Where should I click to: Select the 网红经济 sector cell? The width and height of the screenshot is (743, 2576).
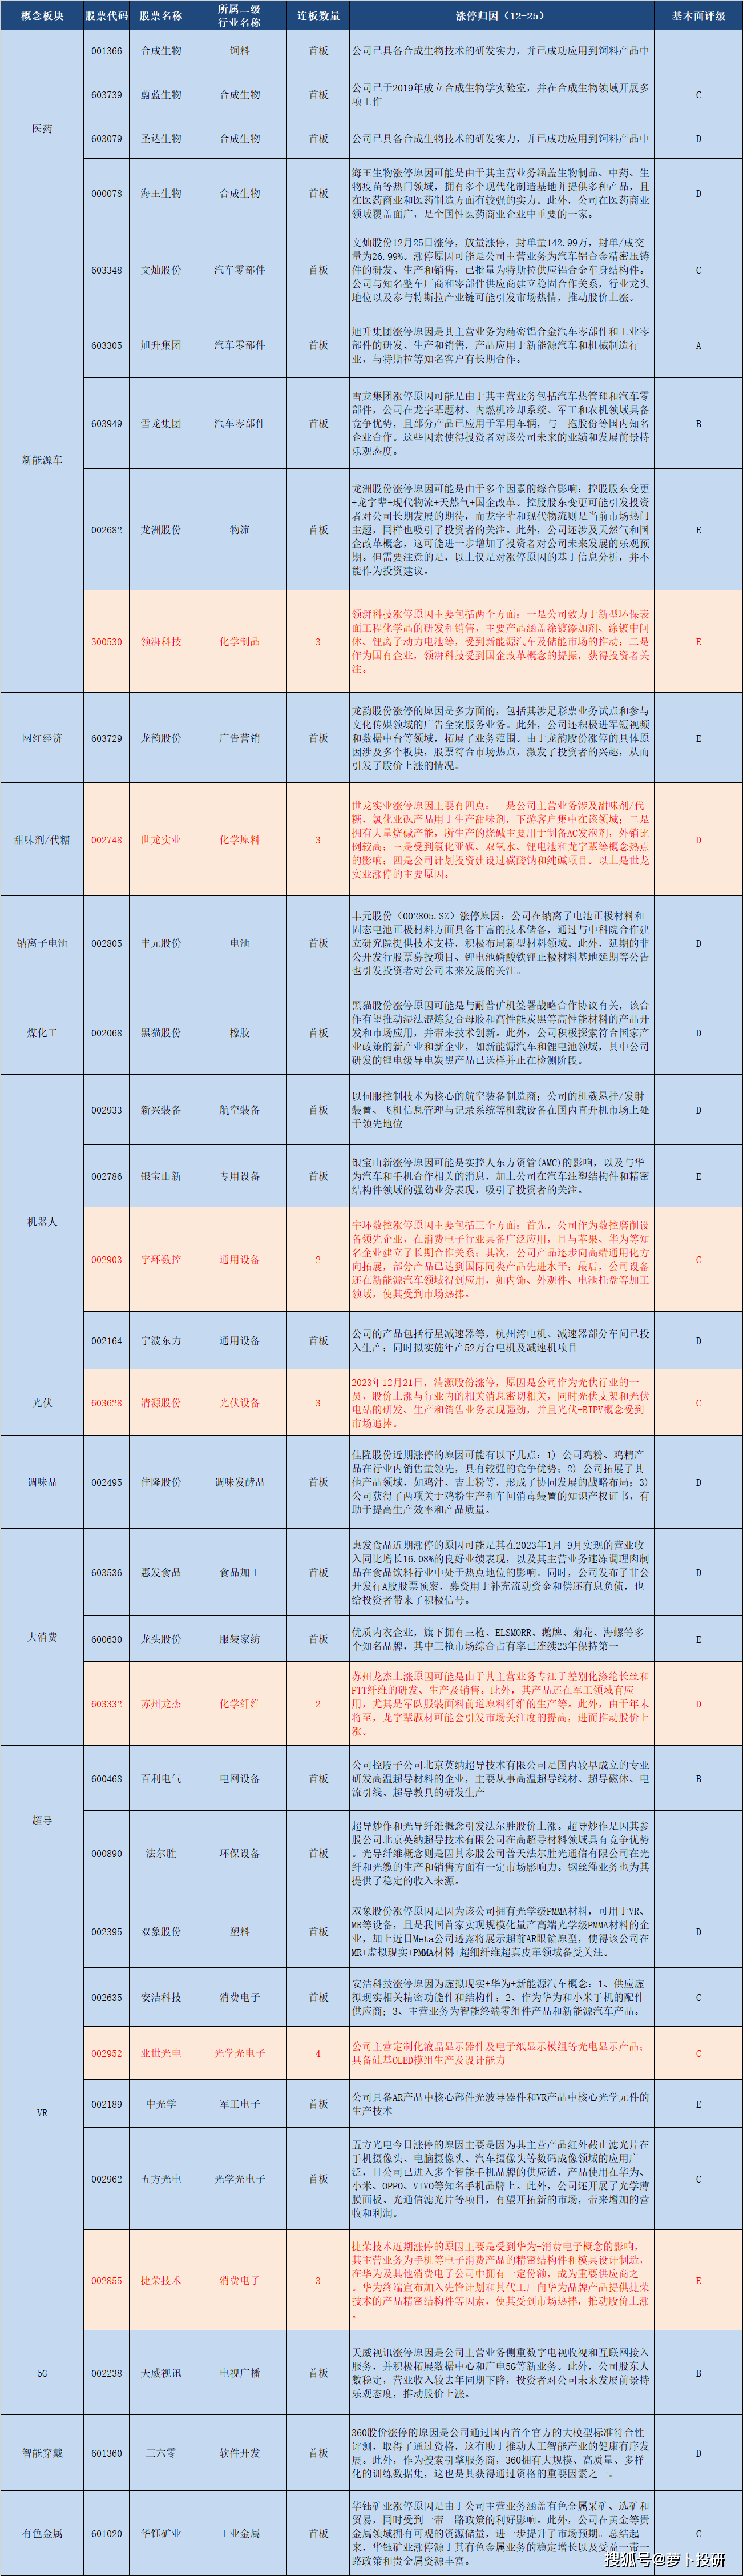[x=42, y=738]
